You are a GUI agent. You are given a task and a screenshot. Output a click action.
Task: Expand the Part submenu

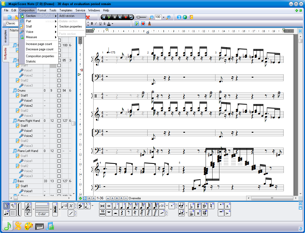38,21
